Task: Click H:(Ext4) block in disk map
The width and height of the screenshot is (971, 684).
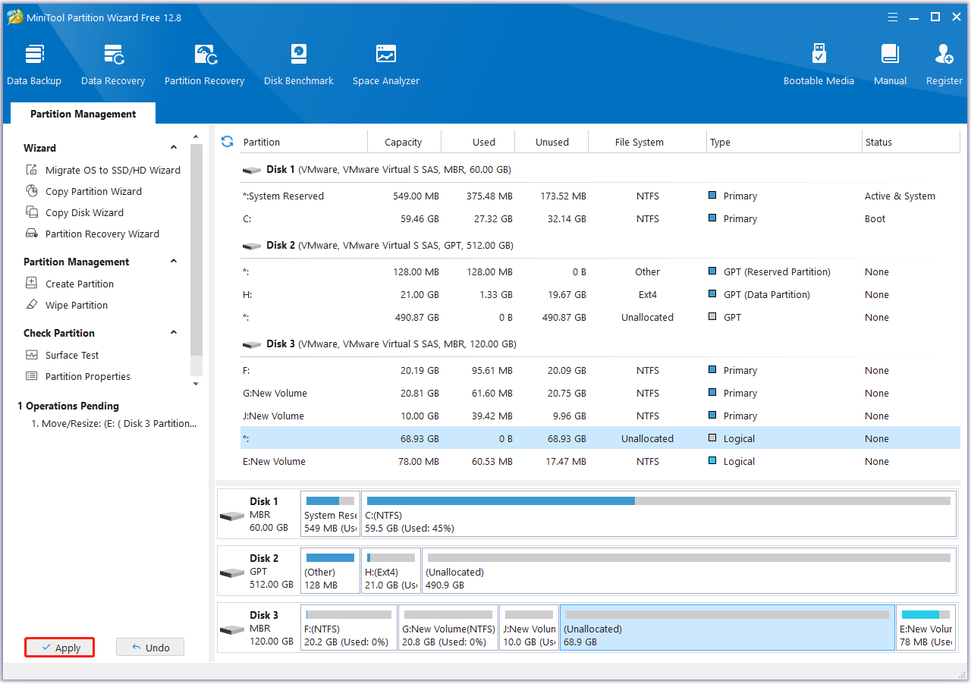Action: point(391,570)
